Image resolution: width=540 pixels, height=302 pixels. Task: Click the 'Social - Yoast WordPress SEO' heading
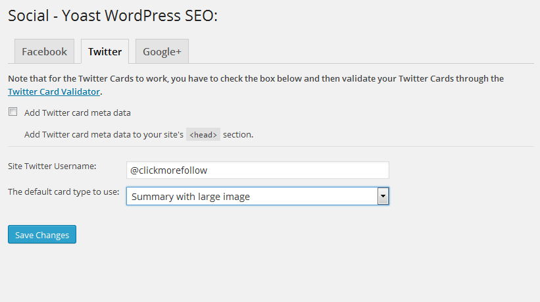point(112,15)
